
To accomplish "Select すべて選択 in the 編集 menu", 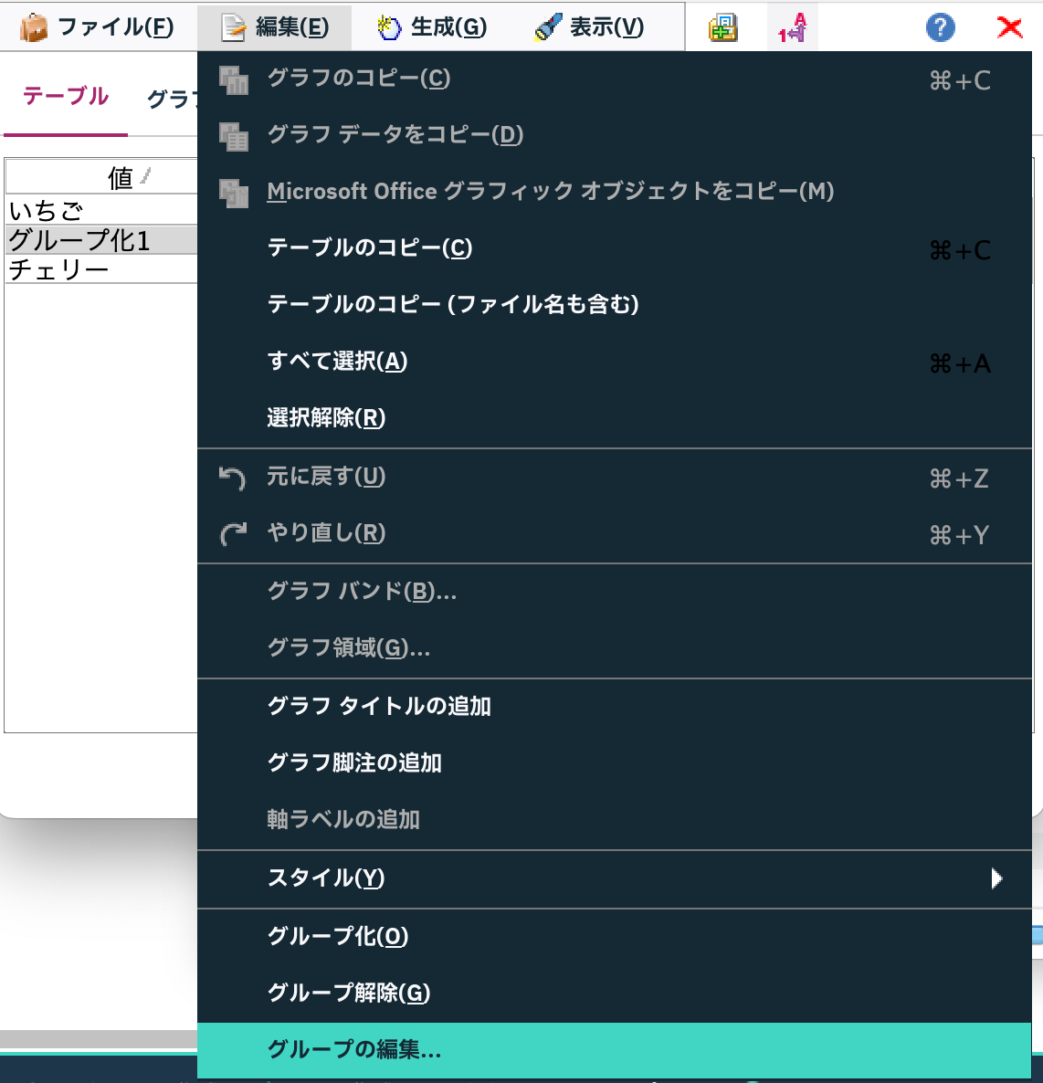I will tap(337, 362).
